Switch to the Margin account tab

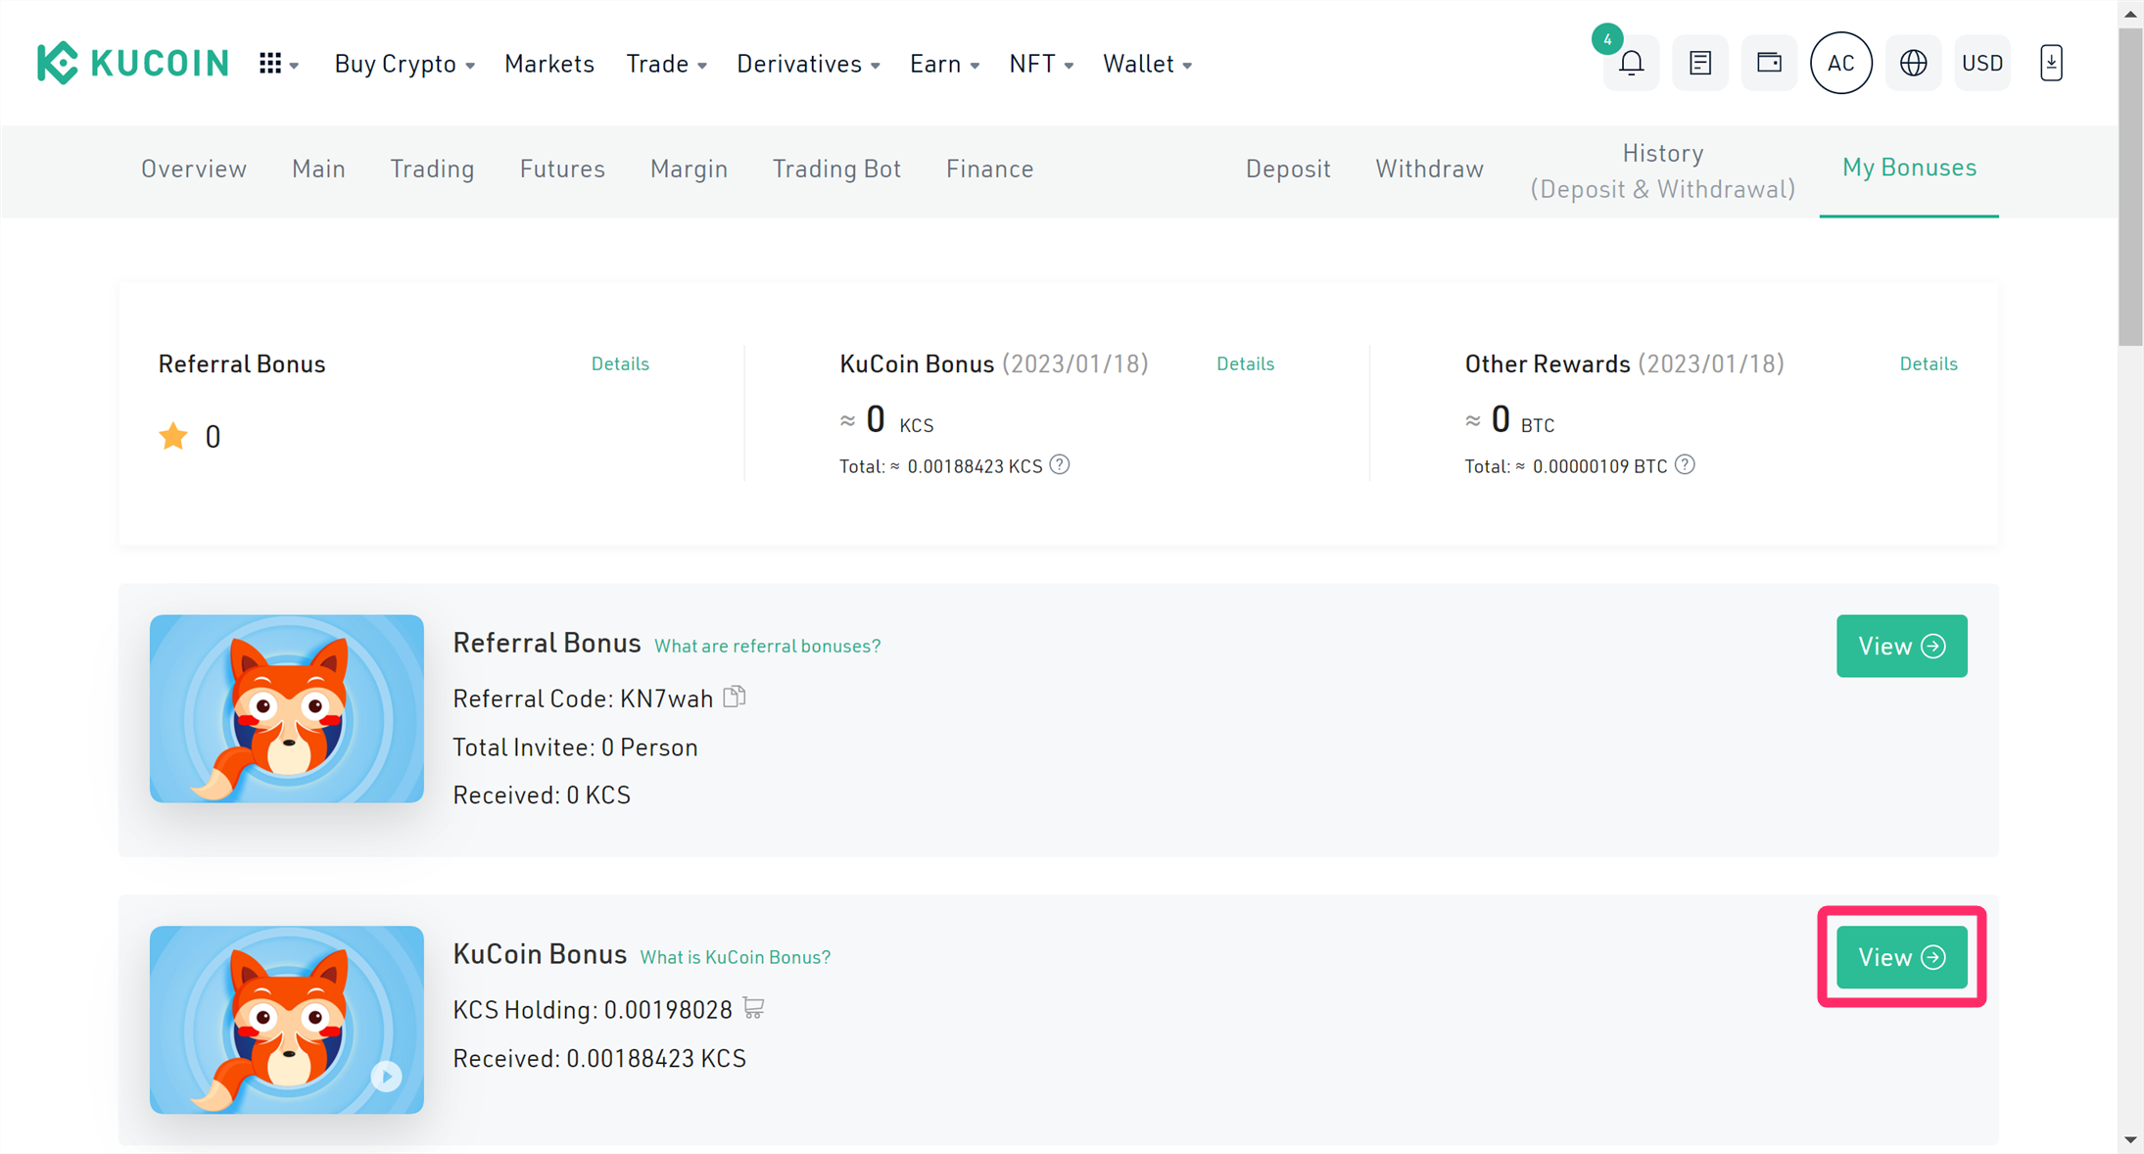[x=689, y=168]
